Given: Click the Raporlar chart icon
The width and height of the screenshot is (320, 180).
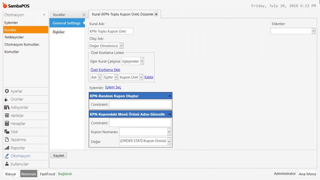Looking at the screenshot, I should tap(7, 148).
